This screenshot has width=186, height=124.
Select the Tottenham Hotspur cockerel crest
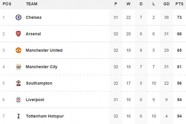18,116
